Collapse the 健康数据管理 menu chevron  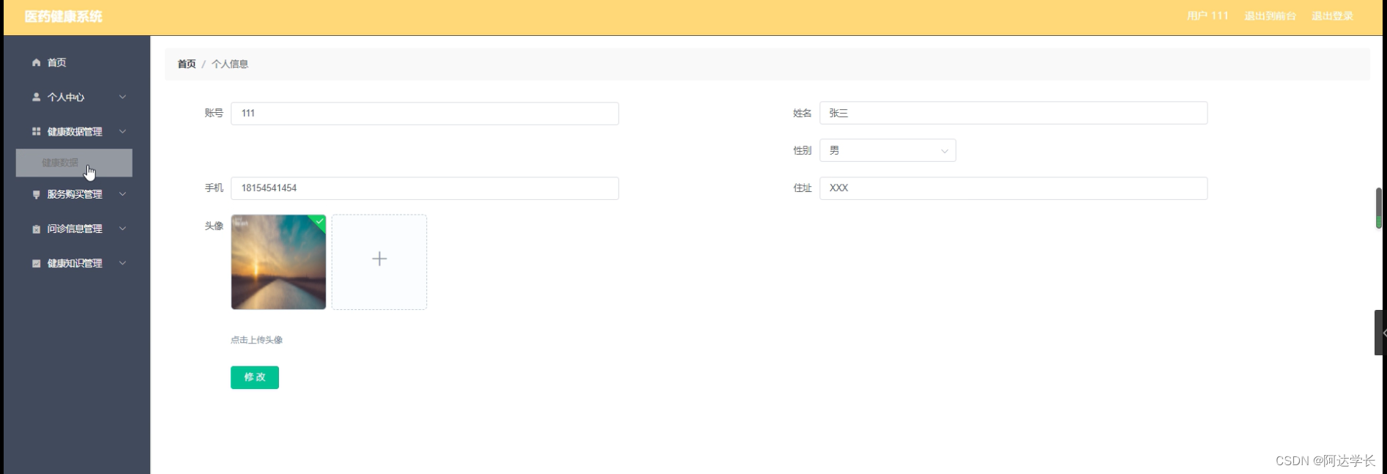(122, 132)
